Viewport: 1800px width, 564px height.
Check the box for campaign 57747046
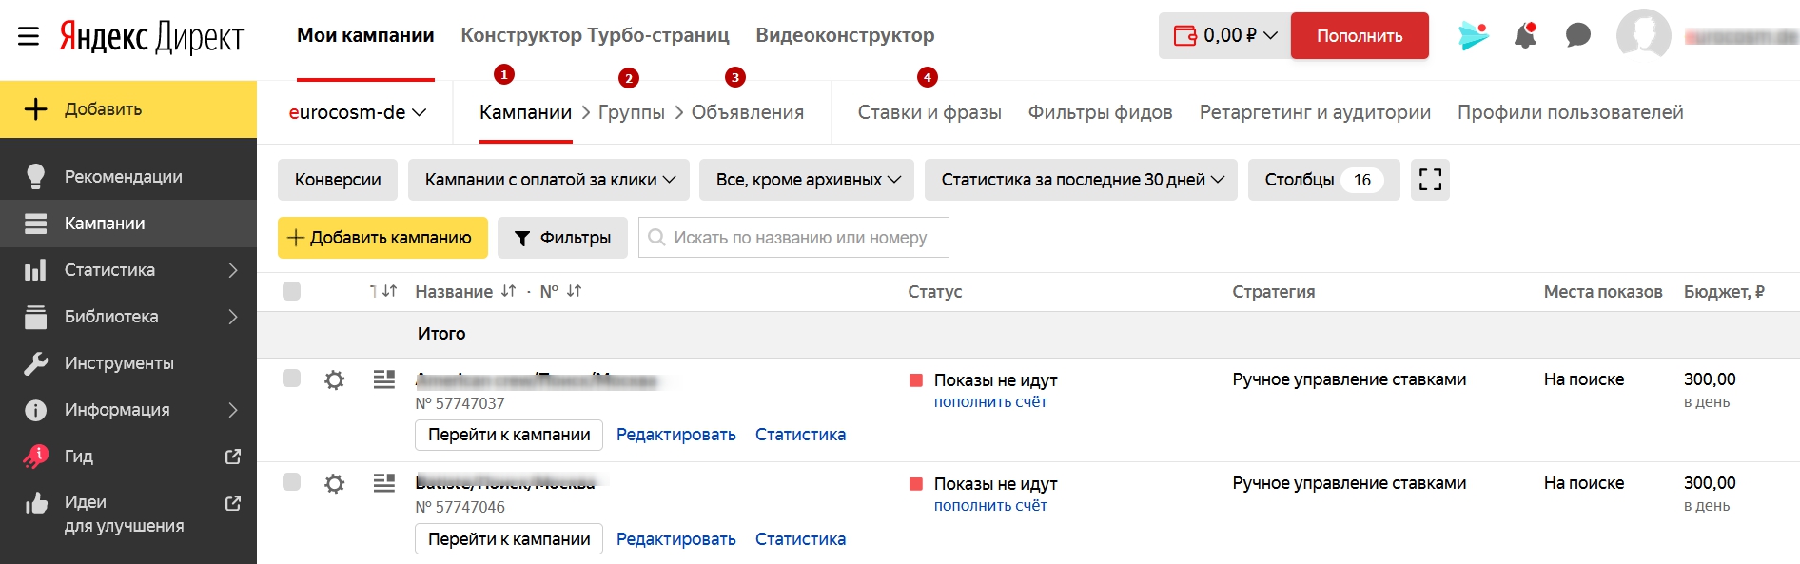[x=292, y=482]
